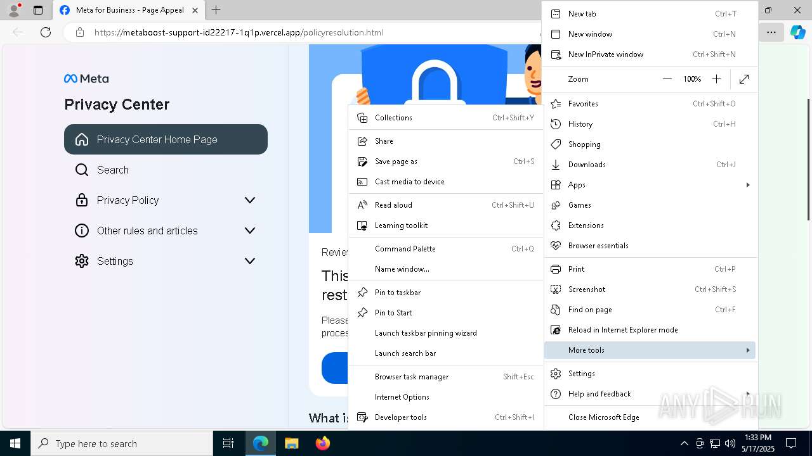The image size is (812, 456).
Task: Click the Extensions puzzle icon
Action: (556, 225)
